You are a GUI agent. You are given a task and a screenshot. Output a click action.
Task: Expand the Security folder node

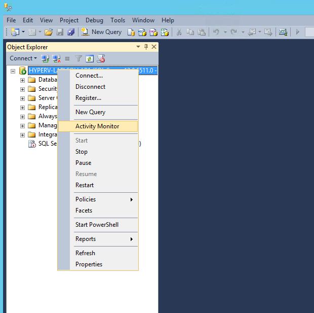22,89
